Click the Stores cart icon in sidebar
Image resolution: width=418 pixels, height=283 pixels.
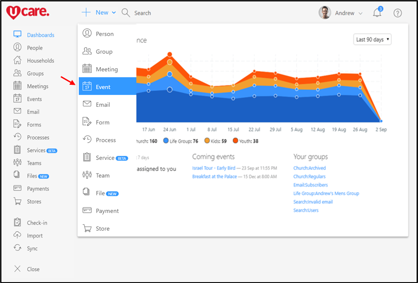[17, 201]
